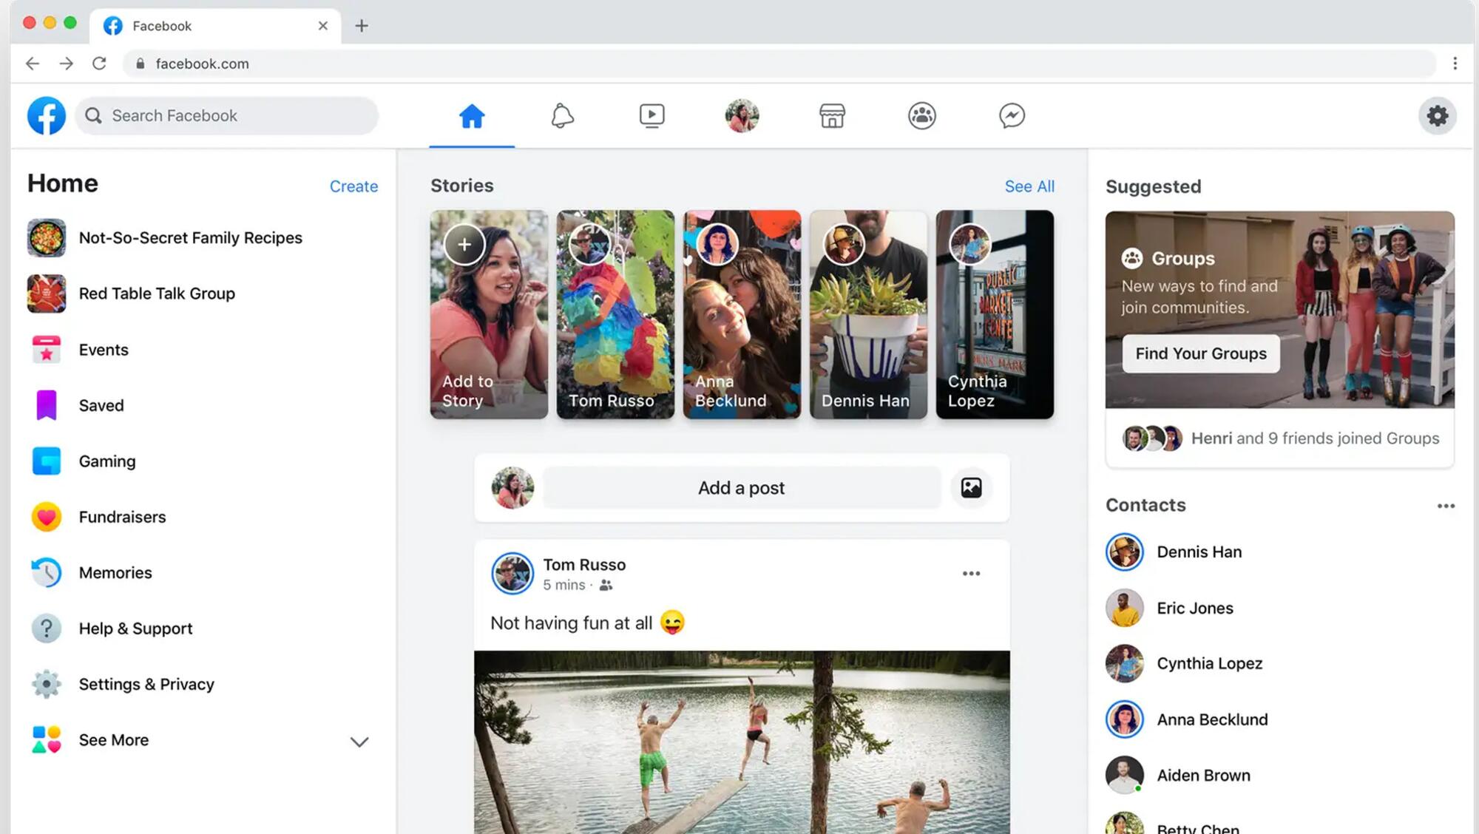
Task: Click Find Your Groups button
Action: click(1201, 353)
